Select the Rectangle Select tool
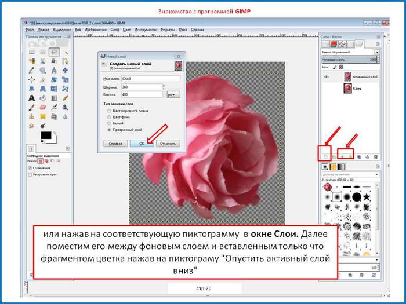406x304 pixels. pyautogui.click(x=32, y=52)
